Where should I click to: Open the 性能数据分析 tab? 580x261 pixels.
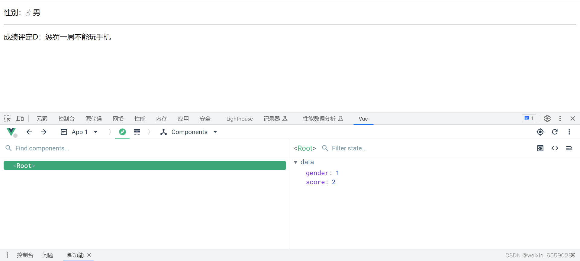323,118
